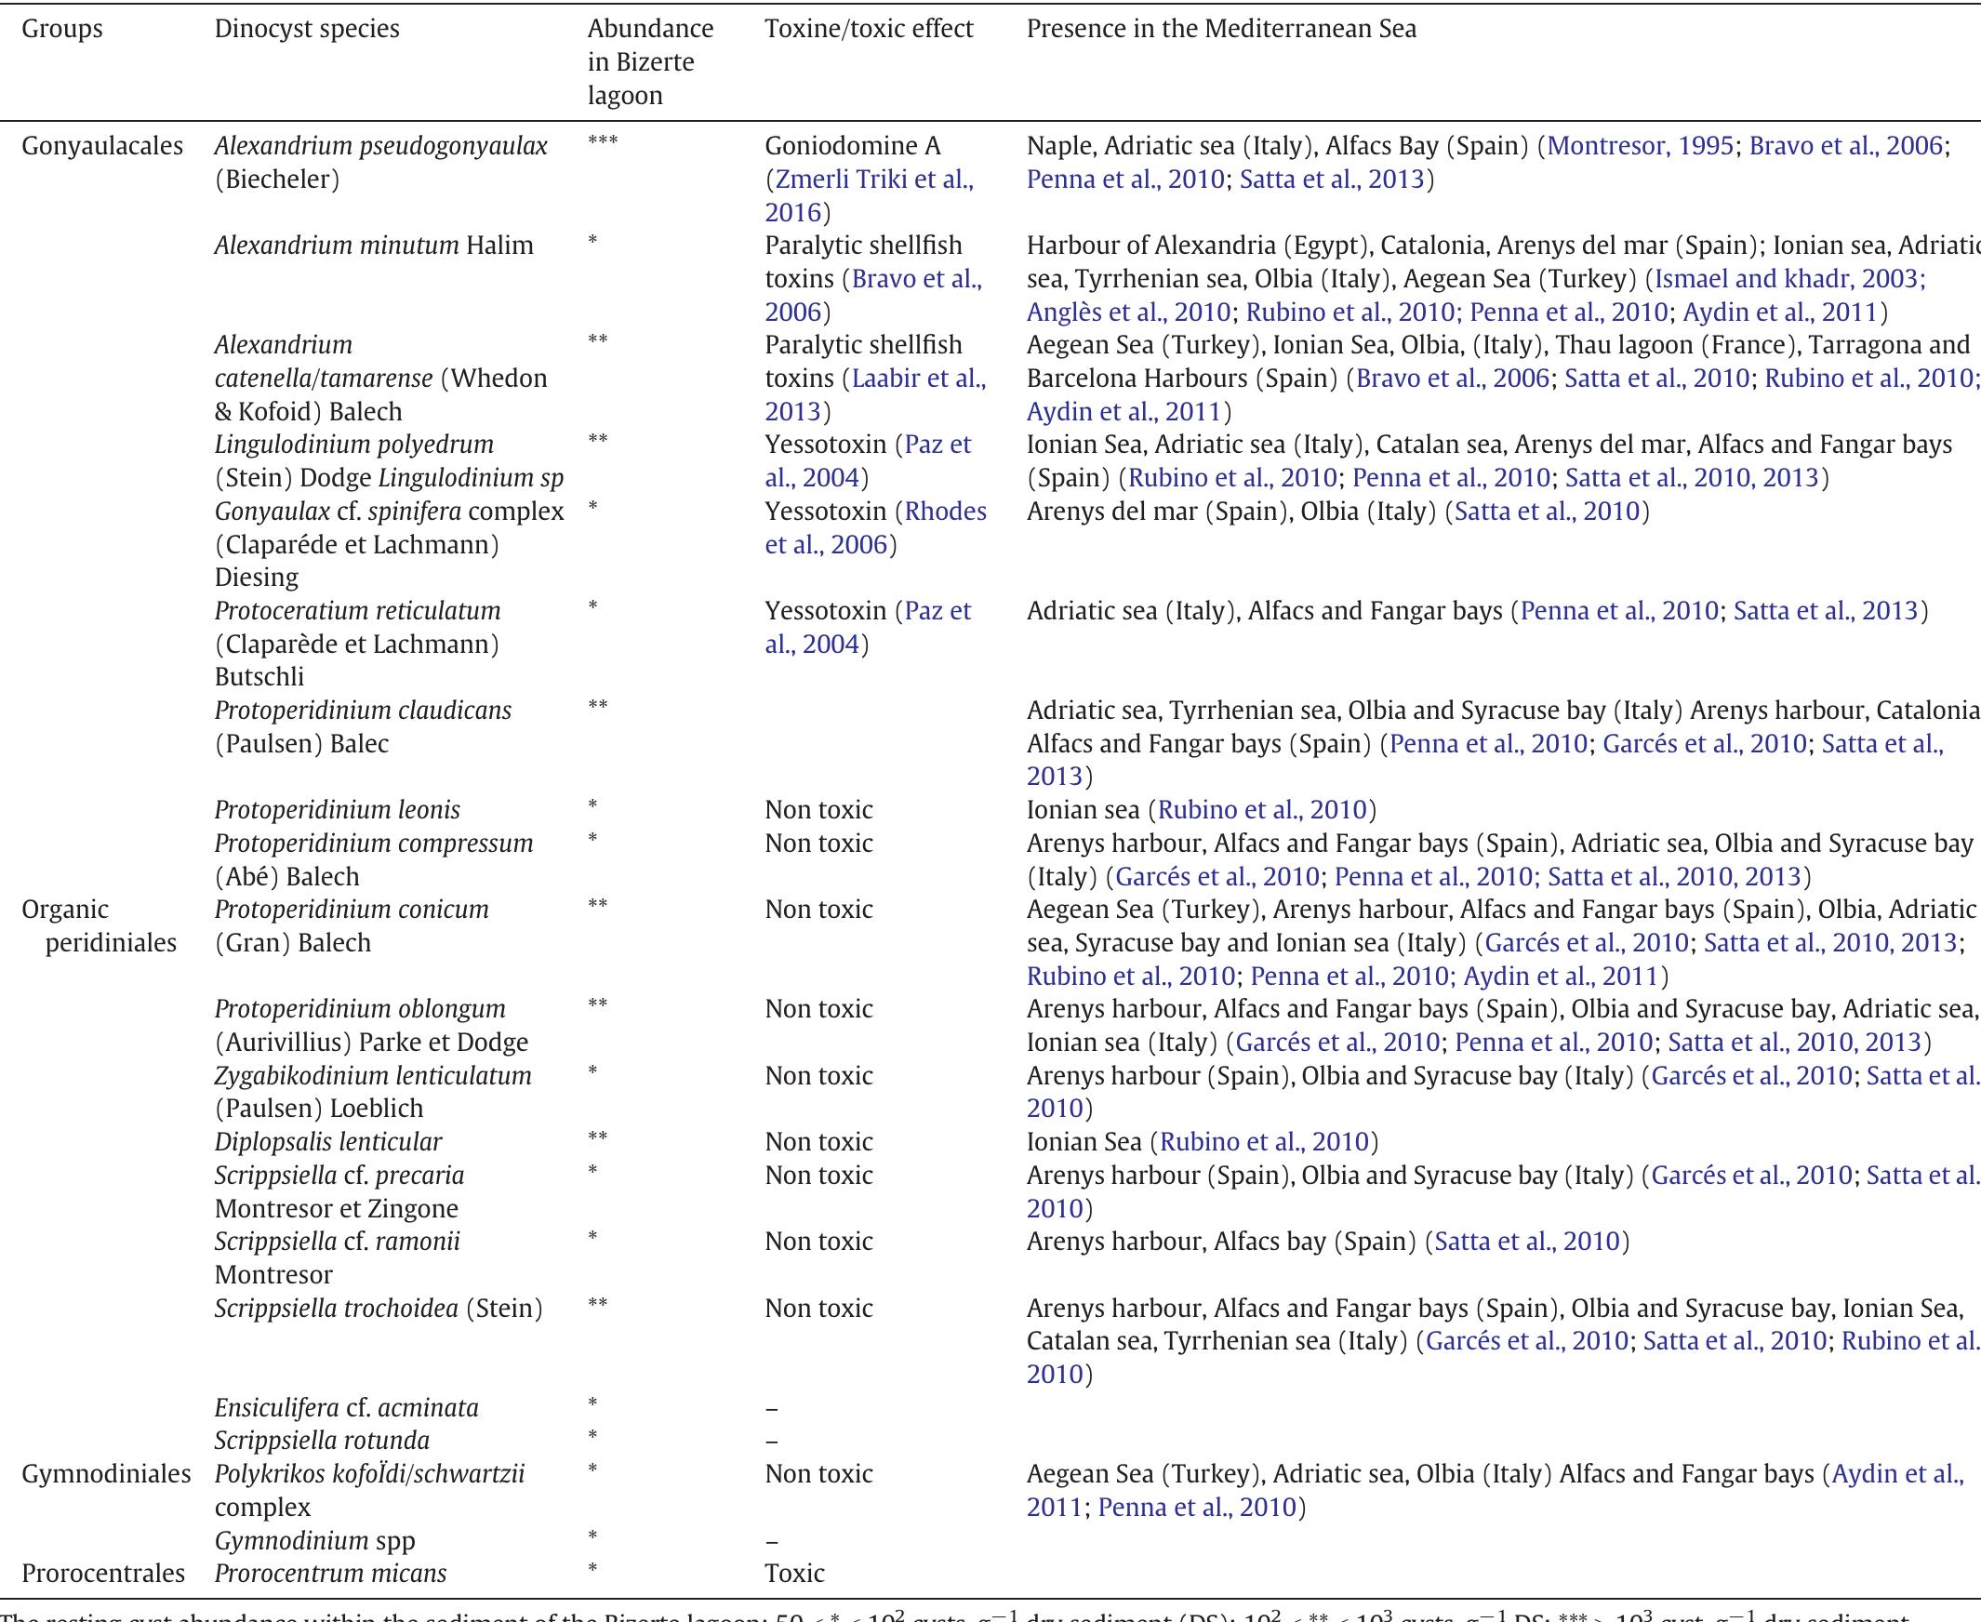The image size is (1981, 1622).
Task: Open Satta et al., 2010 for Gonyaulax spinifera
Action: pyautogui.click(x=1551, y=512)
